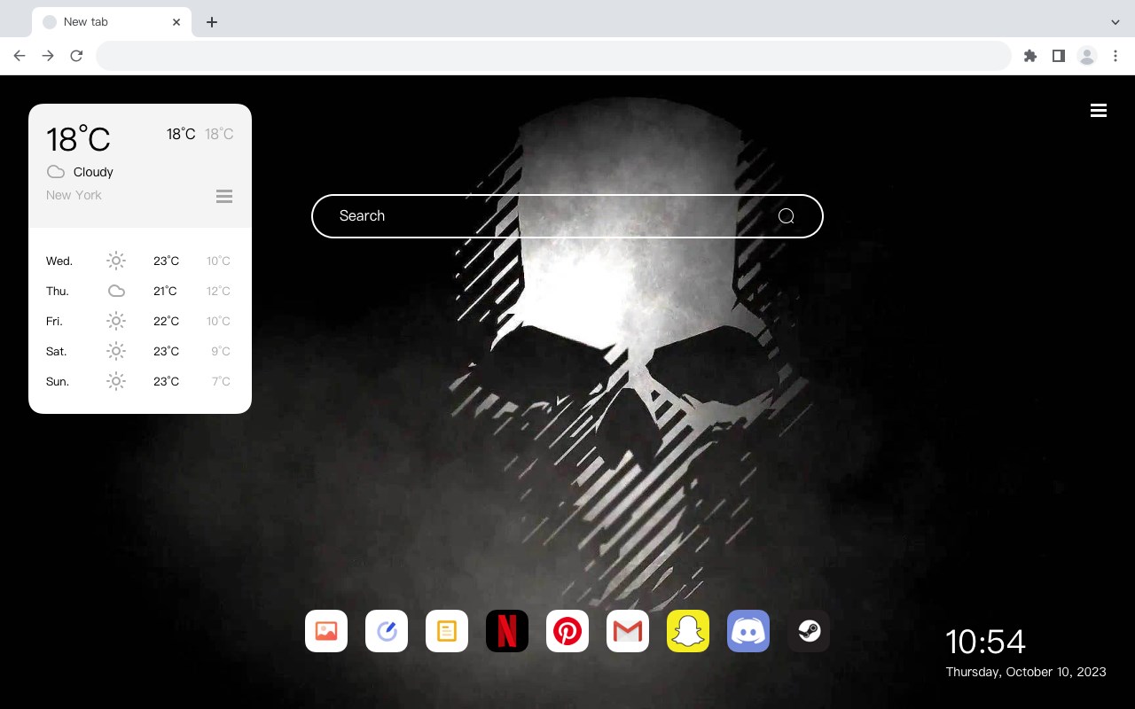Go forward with the browser forward arrow
1135x709 pixels.
48,56
